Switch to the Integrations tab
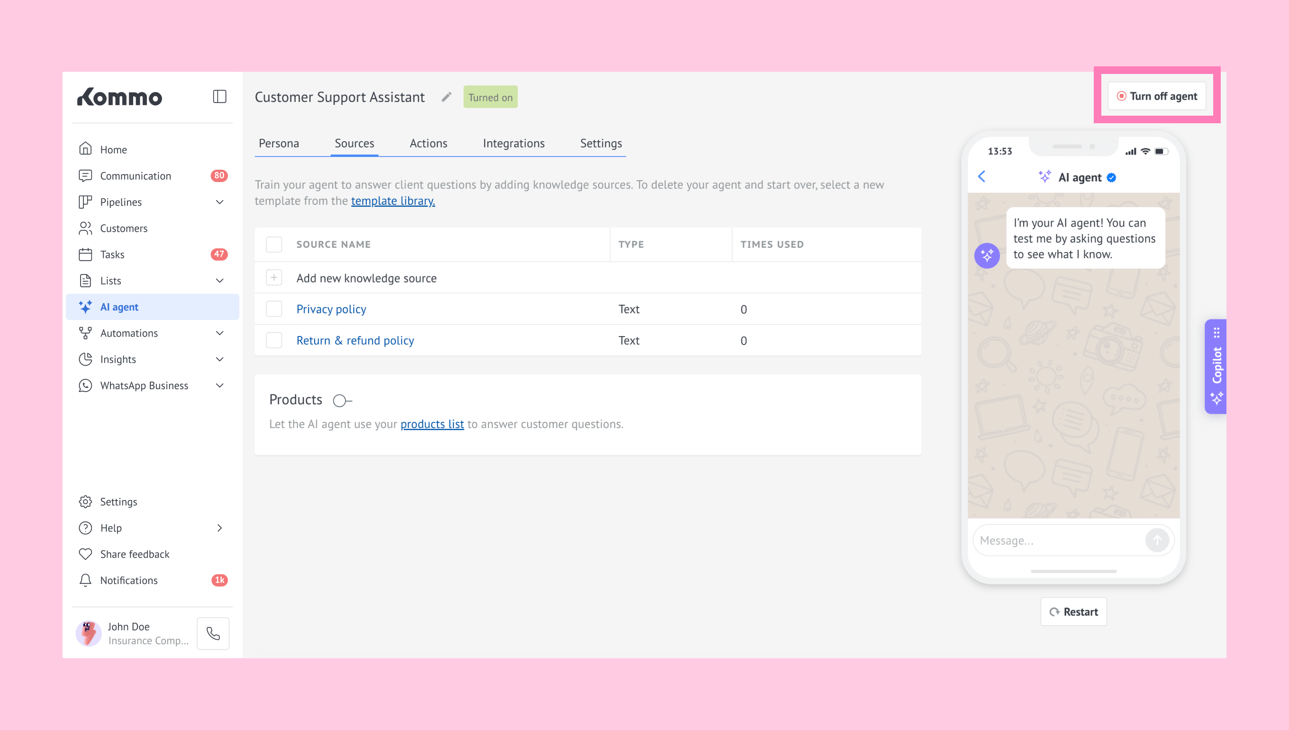Image resolution: width=1289 pixels, height=730 pixels. pos(513,143)
